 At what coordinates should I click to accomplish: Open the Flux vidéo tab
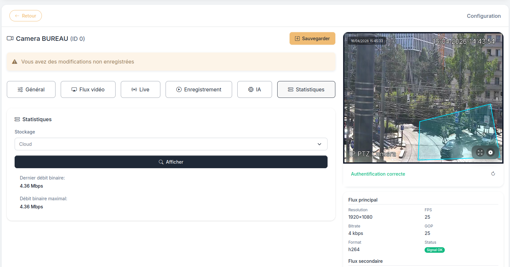coord(88,89)
